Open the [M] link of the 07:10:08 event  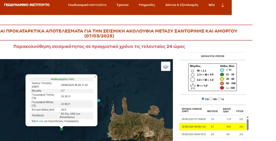(x=241, y=119)
